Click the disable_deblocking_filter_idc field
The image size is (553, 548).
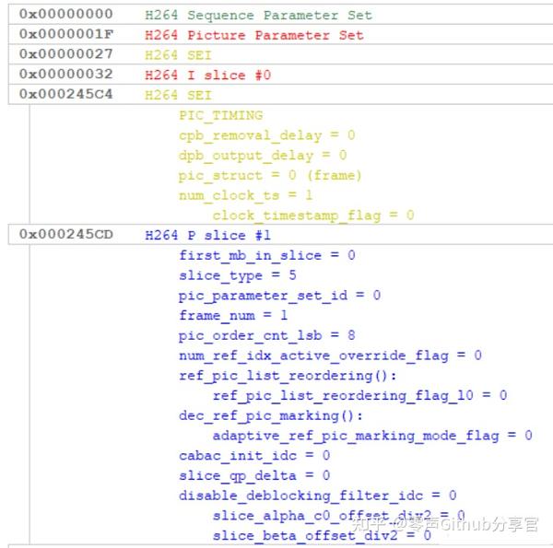click(x=317, y=496)
